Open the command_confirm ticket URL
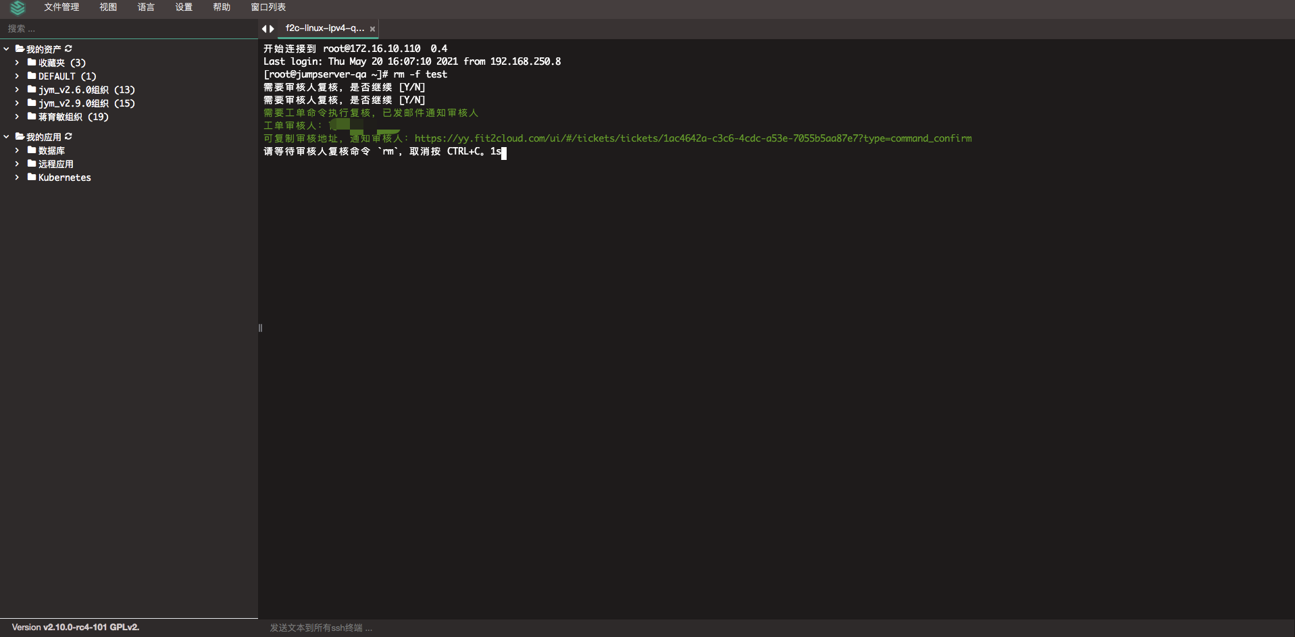This screenshot has width=1295, height=637. [x=692, y=138]
